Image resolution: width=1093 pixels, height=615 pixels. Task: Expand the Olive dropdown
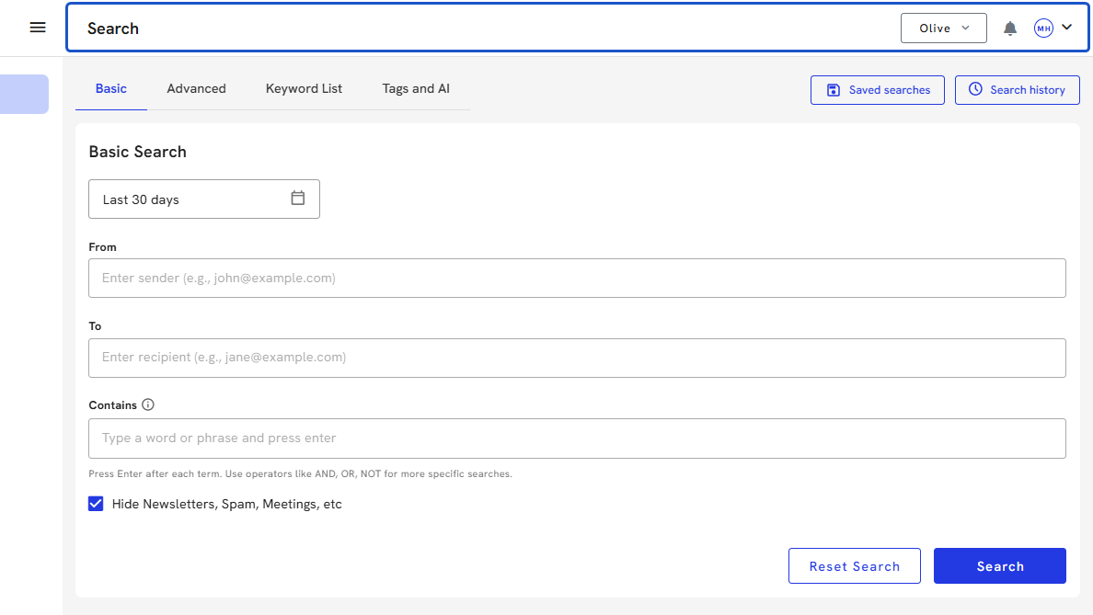coord(943,28)
